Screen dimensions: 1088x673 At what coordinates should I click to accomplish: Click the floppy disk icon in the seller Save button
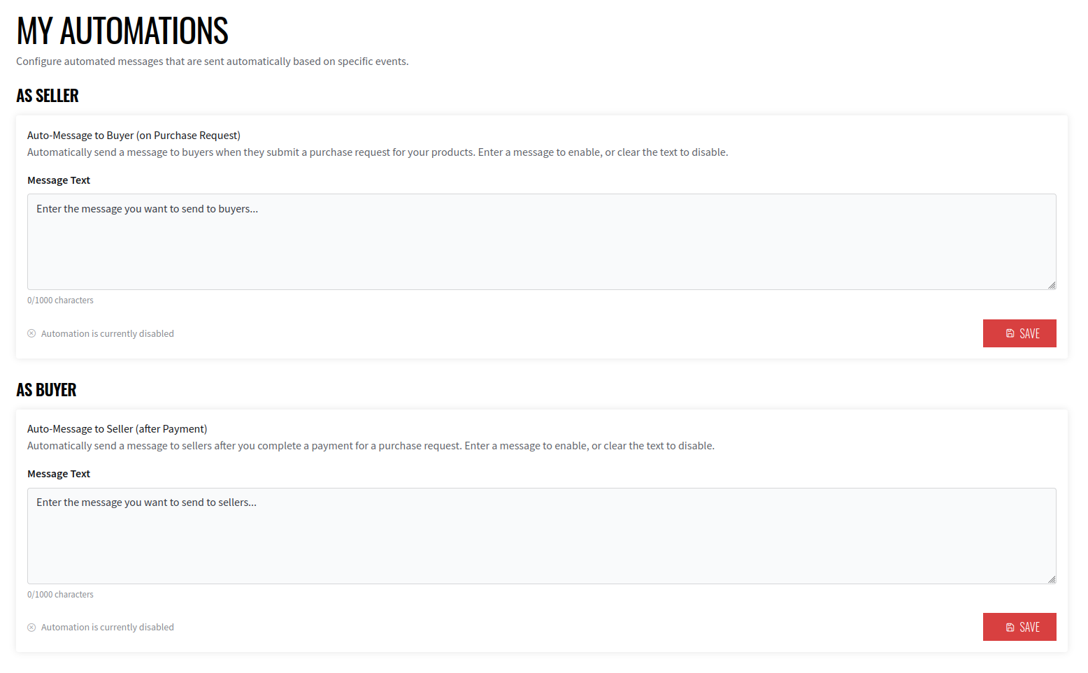(1010, 334)
